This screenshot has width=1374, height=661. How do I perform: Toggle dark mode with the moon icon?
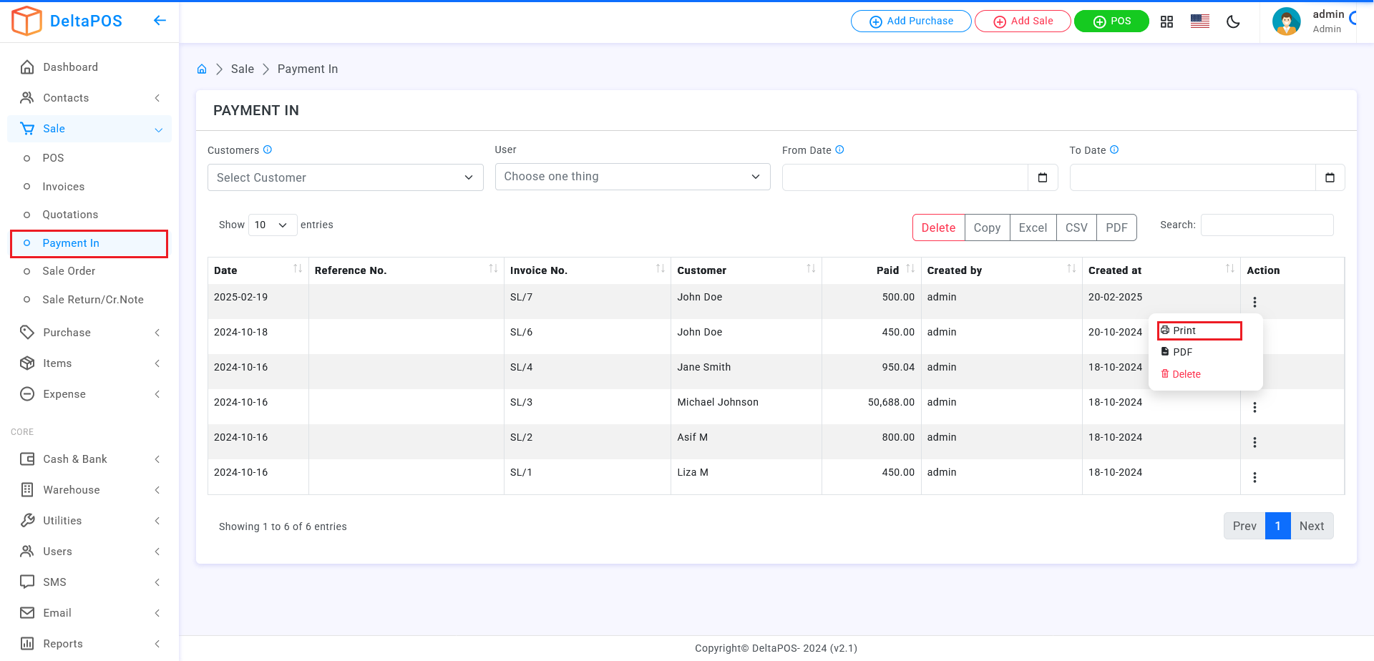1233,21
